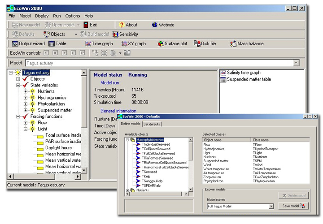
Task: Click the rewind EcoWin control button
Action: tap(46, 53)
